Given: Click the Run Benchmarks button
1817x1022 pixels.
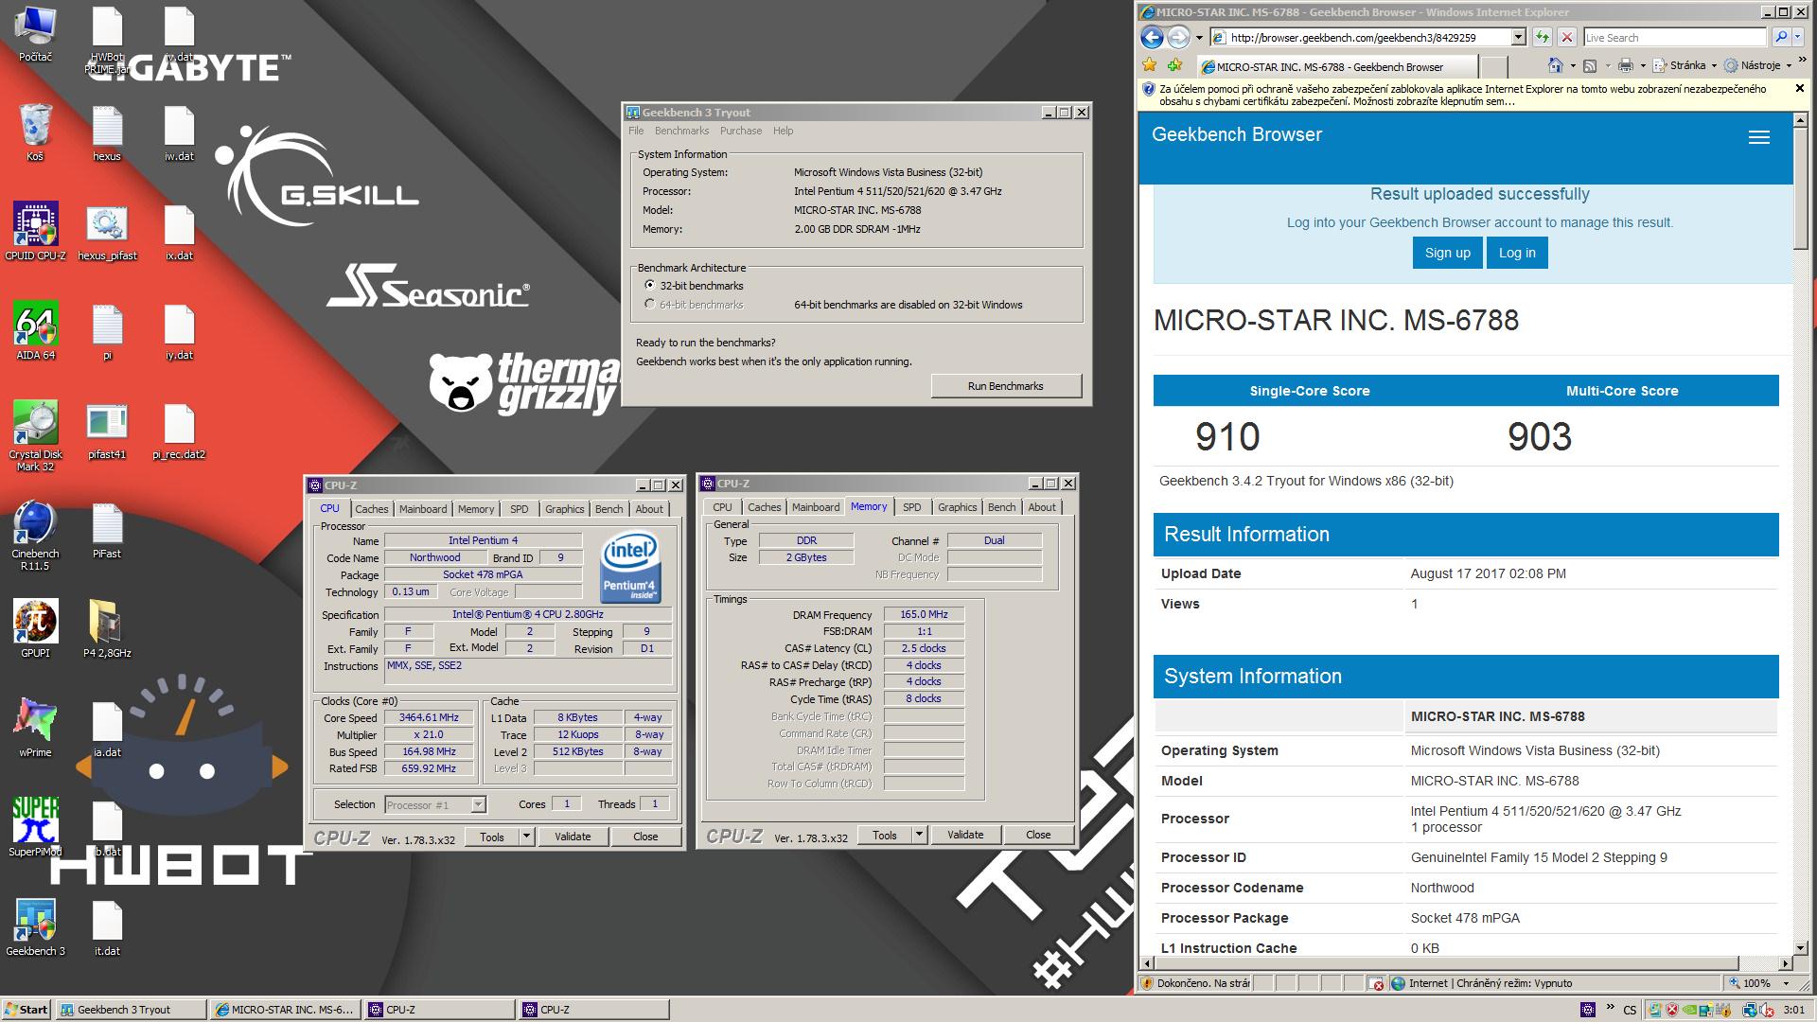Looking at the screenshot, I should 1005,386.
